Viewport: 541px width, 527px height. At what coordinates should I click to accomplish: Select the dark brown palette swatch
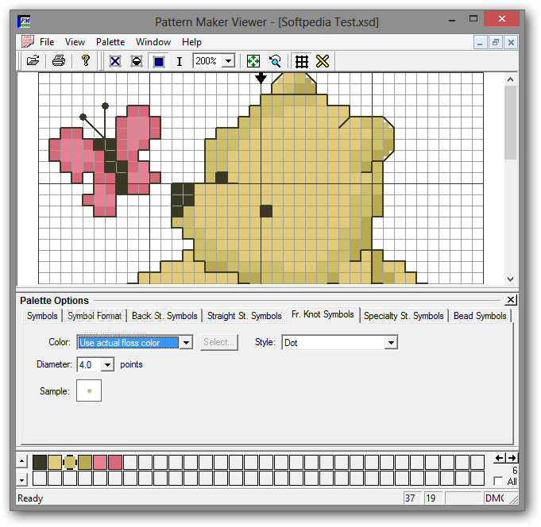click(x=40, y=462)
